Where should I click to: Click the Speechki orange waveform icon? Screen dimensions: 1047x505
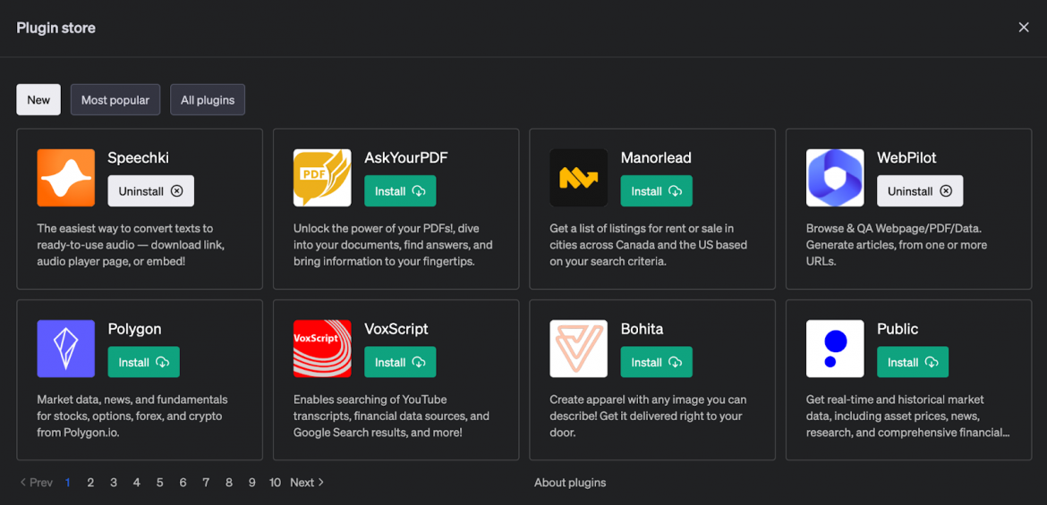65,178
